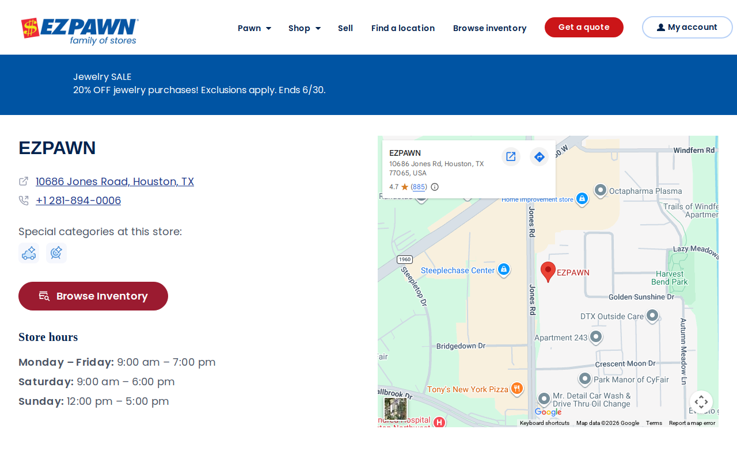Click the second special category target icon
This screenshot has height=460, width=737.
(x=56, y=253)
